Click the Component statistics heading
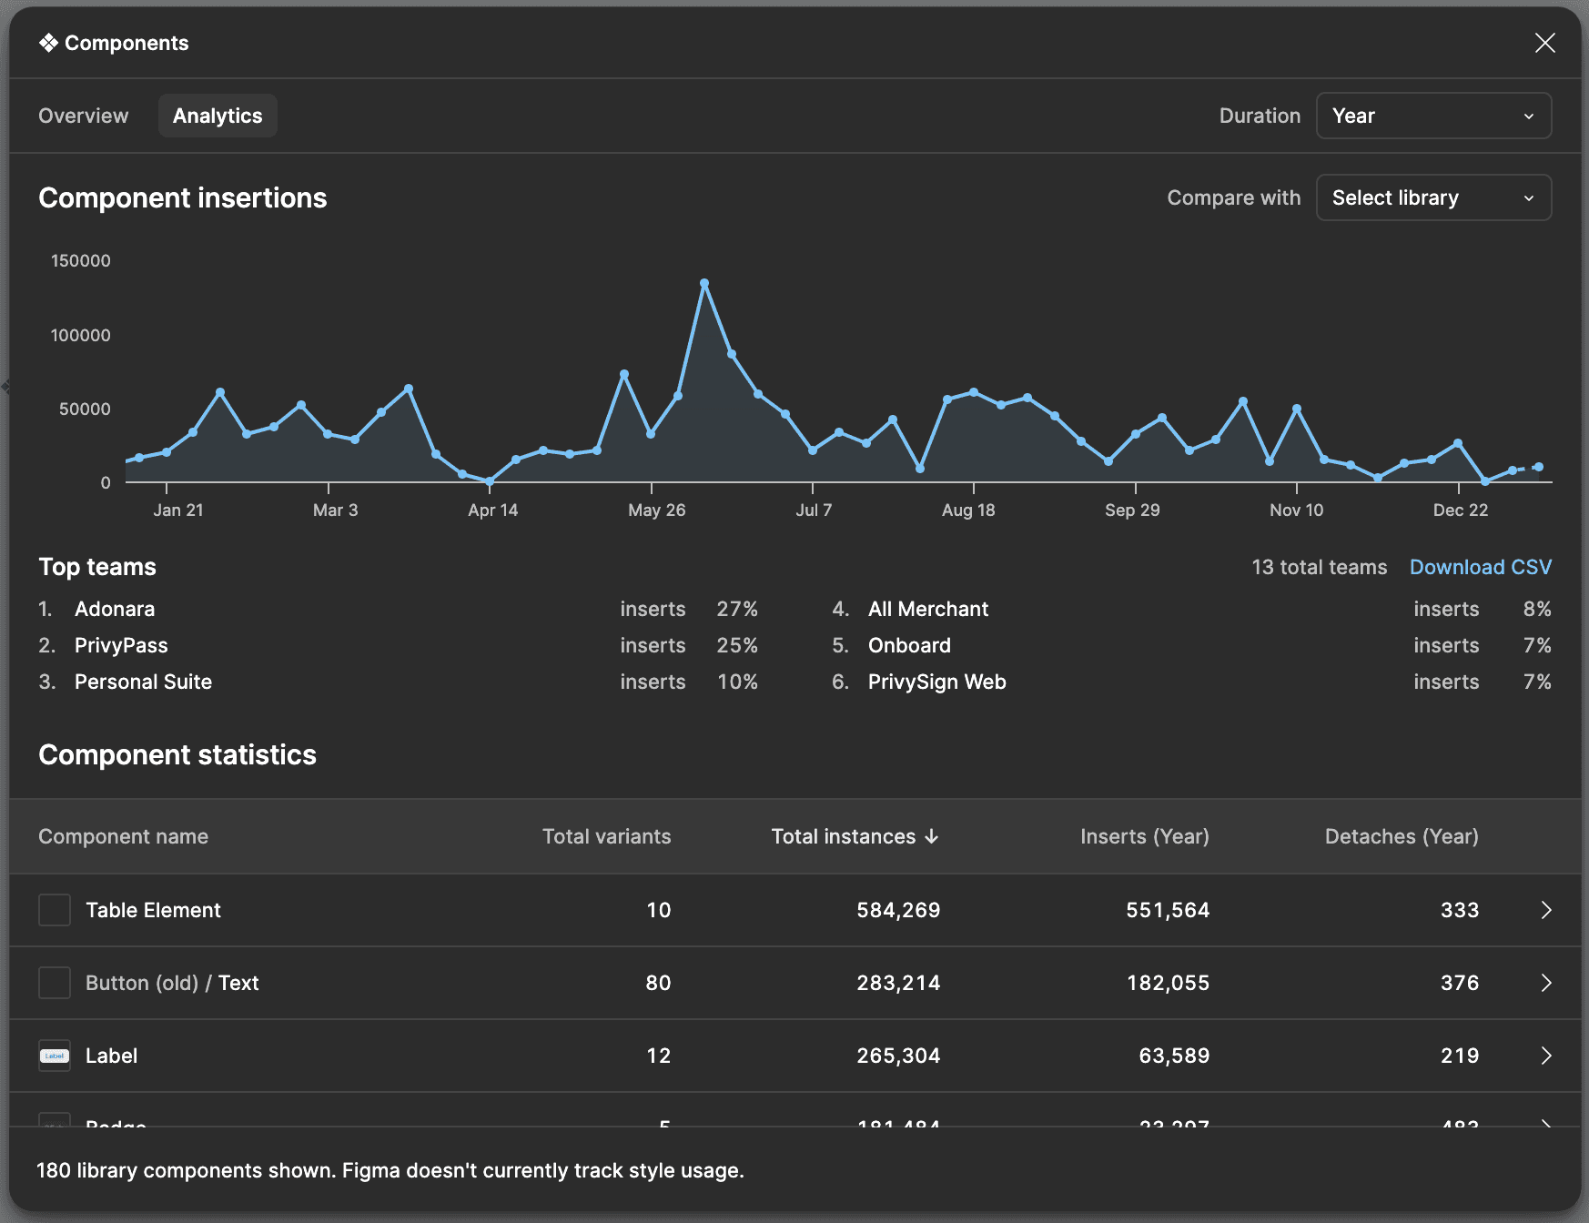 tap(177, 754)
